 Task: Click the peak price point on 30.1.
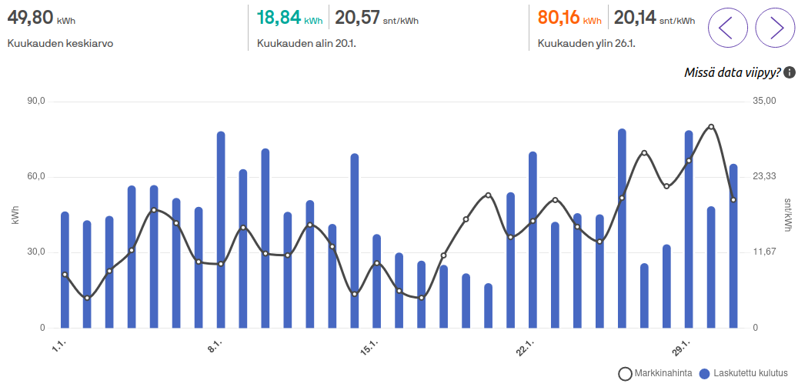(711, 127)
